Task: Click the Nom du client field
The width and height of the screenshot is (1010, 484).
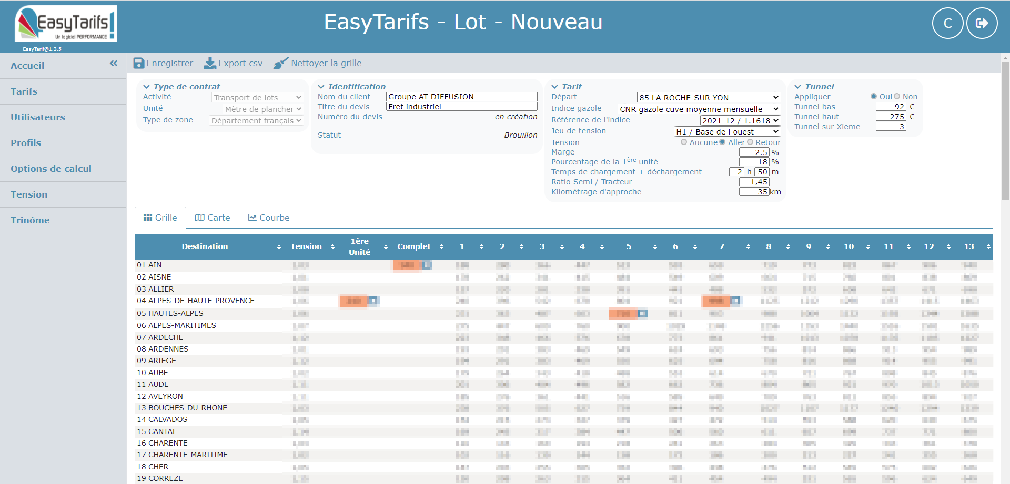Action: click(x=461, y=97)
